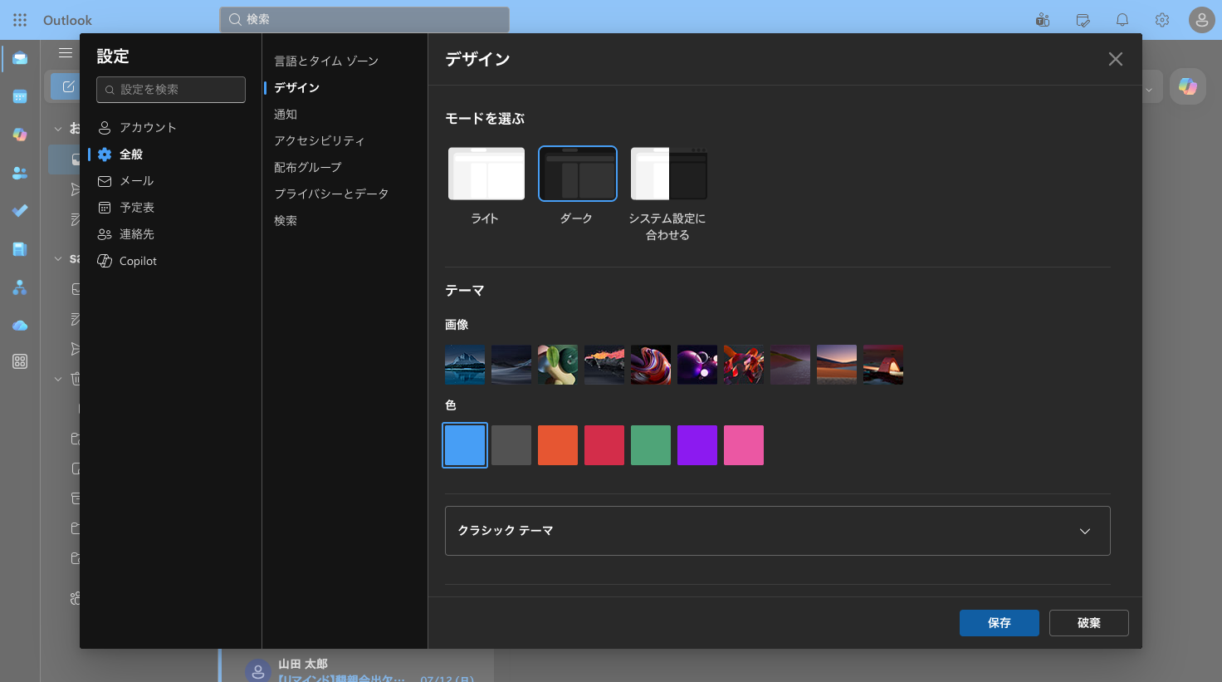The width and height of the screenshot is (1222, 682).
Task: Open the app launcher grid icon
Action: click(20, 20)
